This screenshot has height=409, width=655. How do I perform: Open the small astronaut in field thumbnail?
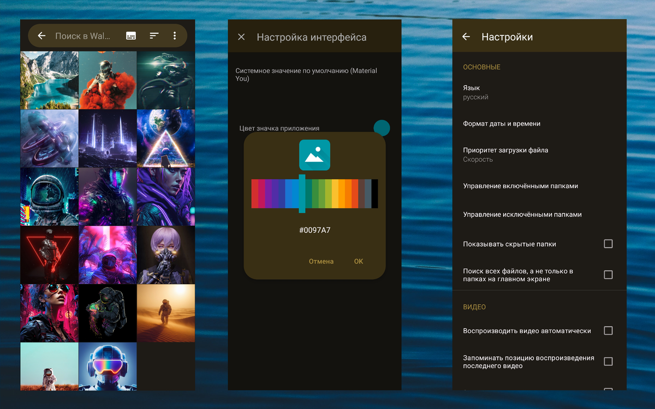tap(50, 366)
